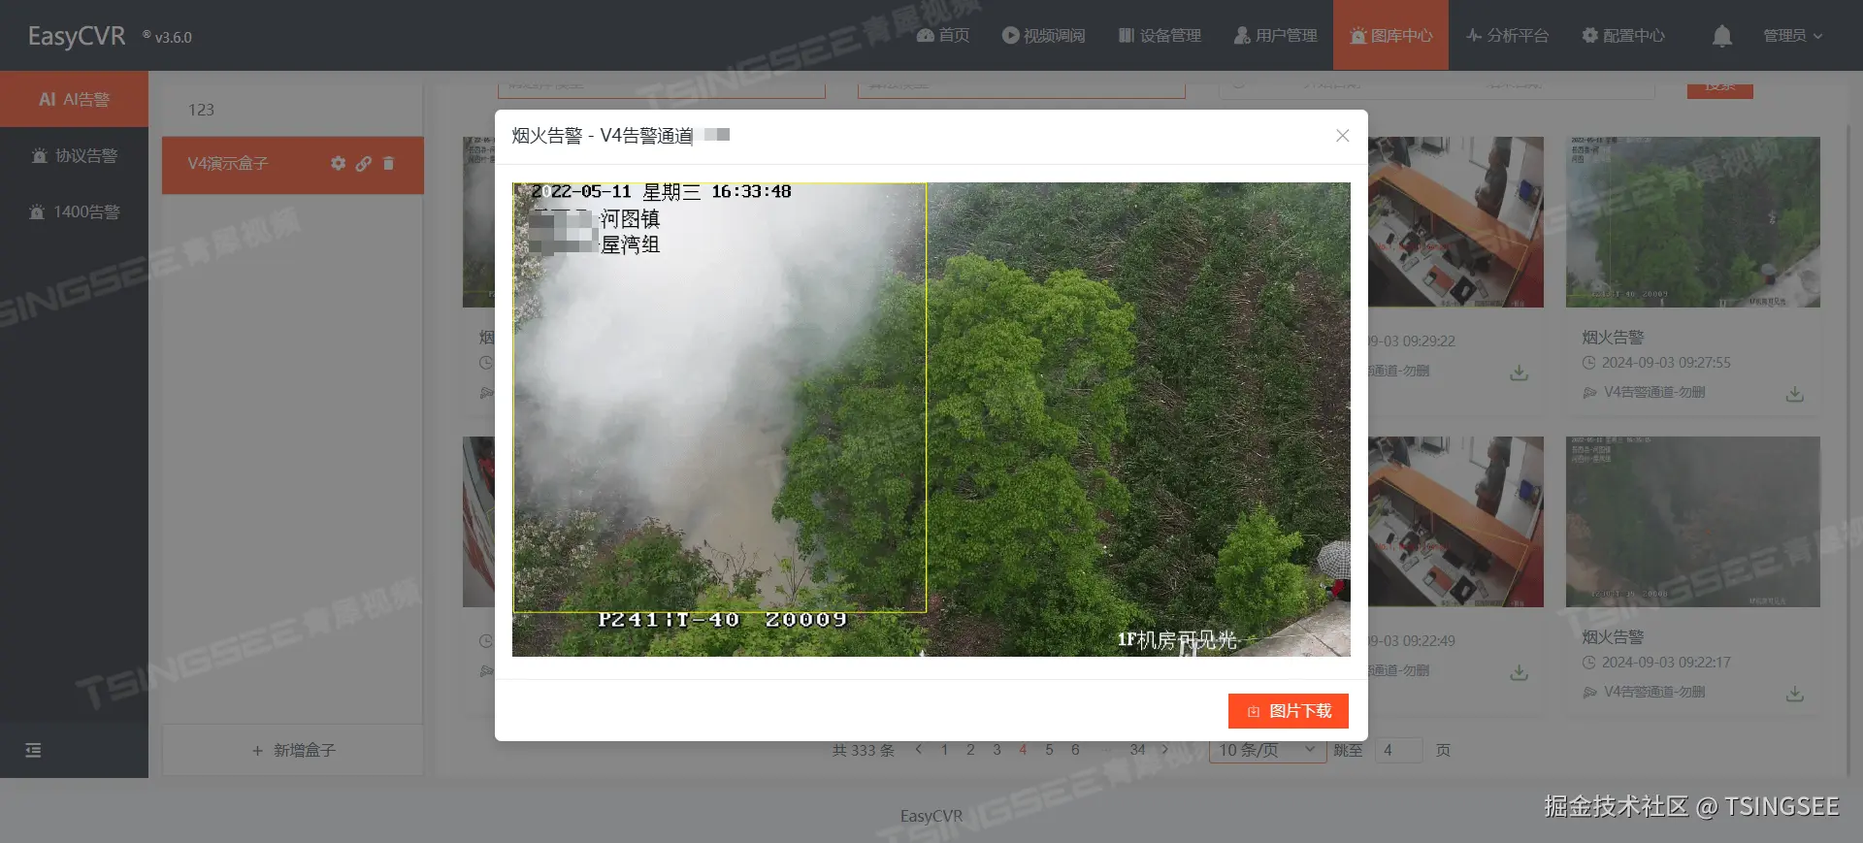Close the 烟火告警 image dialog

coord(1342,136)
